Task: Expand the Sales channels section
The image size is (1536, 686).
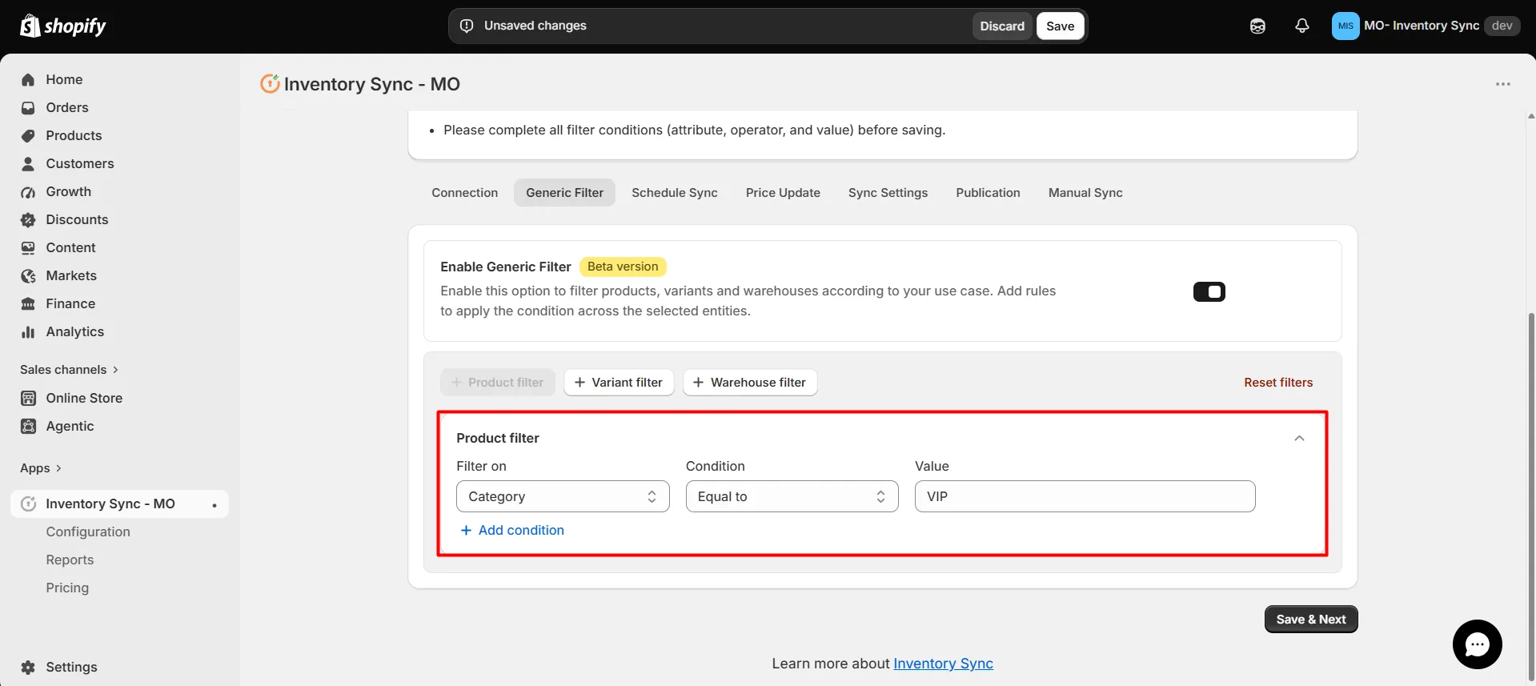Action: click(x=69, y=369)
